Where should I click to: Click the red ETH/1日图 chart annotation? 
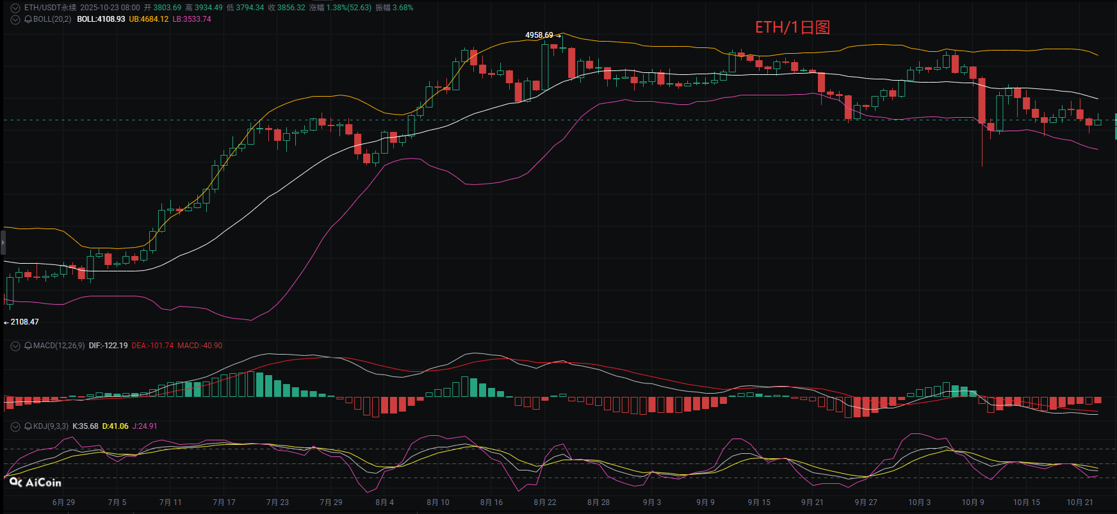(792, 28)
